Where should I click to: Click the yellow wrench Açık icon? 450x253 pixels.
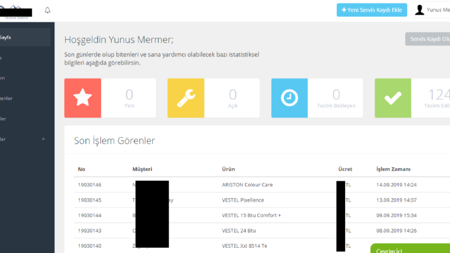click(x=186, y=98)
